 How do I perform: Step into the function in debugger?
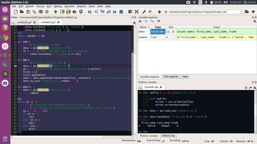102,12
